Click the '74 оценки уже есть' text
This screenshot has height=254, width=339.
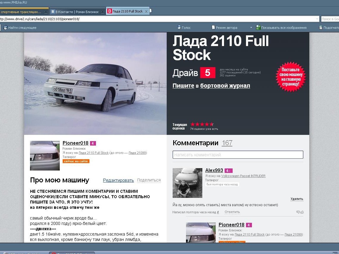(x=204, y=129)
